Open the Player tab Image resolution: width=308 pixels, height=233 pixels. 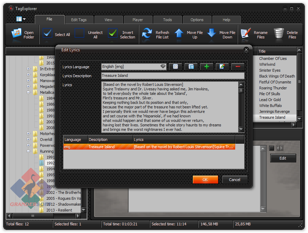click(138, 20)
